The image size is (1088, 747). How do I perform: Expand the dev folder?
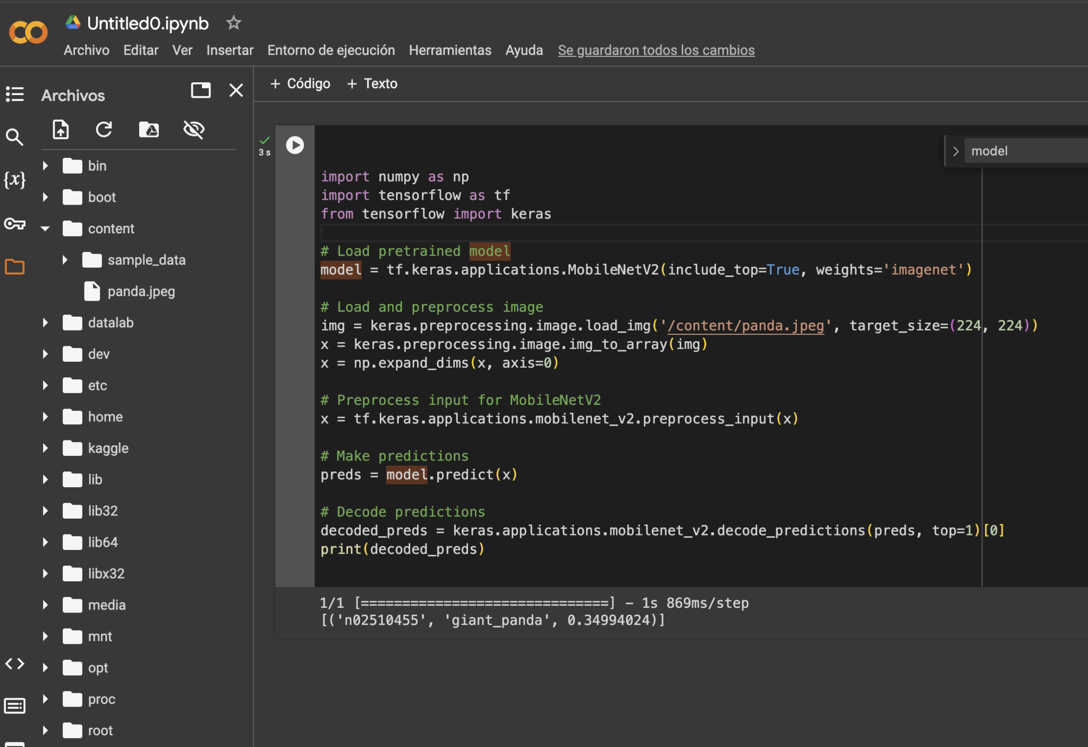pos(45,354)
